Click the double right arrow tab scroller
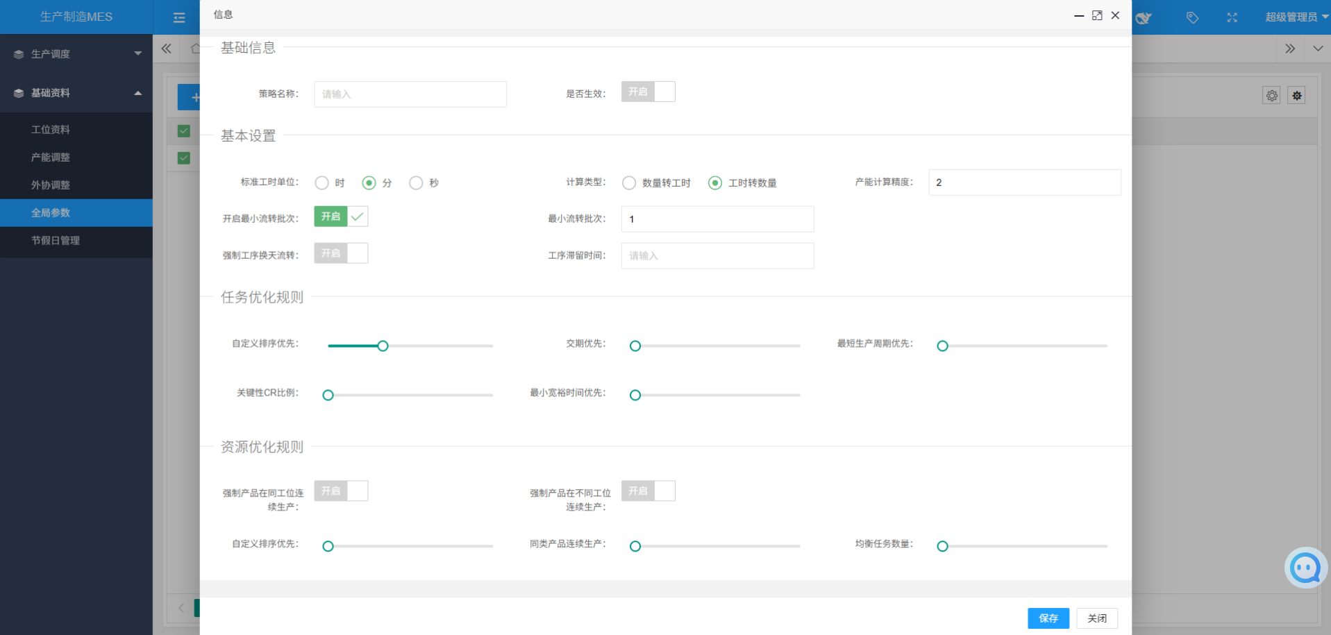The image size is (1331, 635). click(1289, 49)
